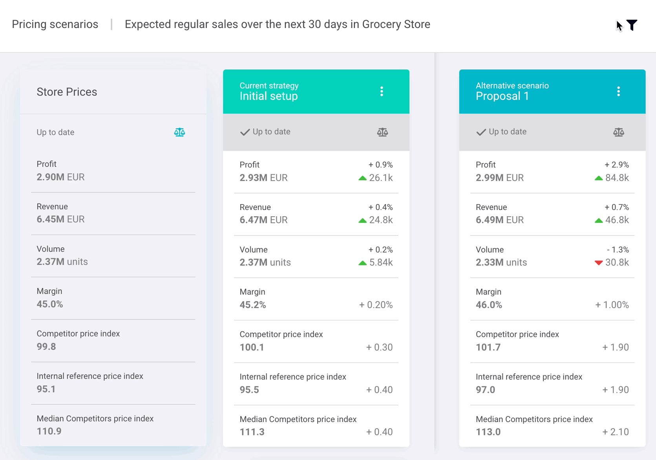The width and height of the screenshot is (656, 460).
Task: Click the checkmark beside Initial setup's Up to date
Action: coord(245,132)
